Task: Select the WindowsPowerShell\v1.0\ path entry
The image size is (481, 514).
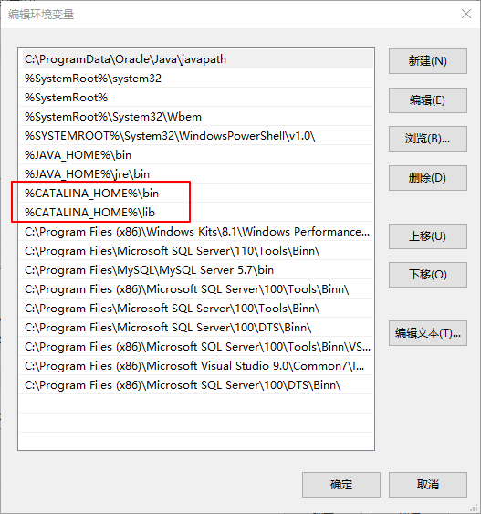Action: [x=196, y=136]
